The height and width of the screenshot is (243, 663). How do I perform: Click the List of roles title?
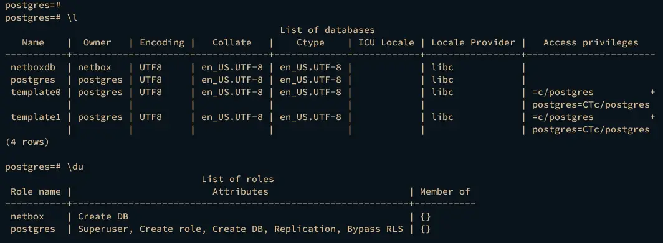tap(237, 179)
